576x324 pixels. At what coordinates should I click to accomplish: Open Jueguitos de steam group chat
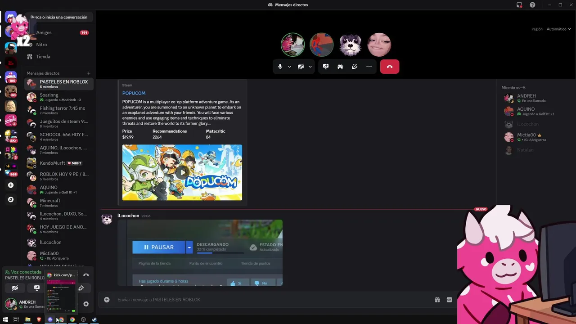[x=59, y=123]
